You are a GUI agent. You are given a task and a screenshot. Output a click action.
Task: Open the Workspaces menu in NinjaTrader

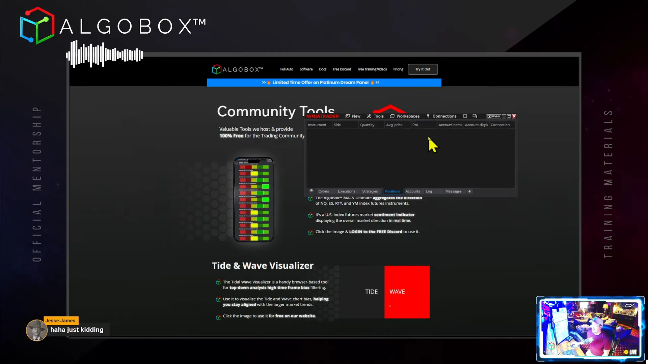(405, 116)
